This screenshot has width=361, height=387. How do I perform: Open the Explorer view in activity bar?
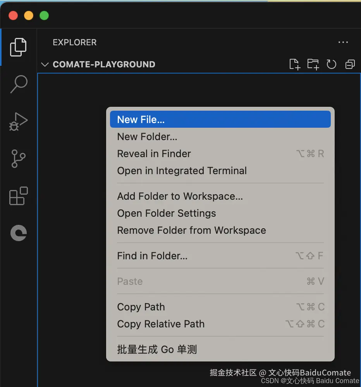tap(18, 47)
